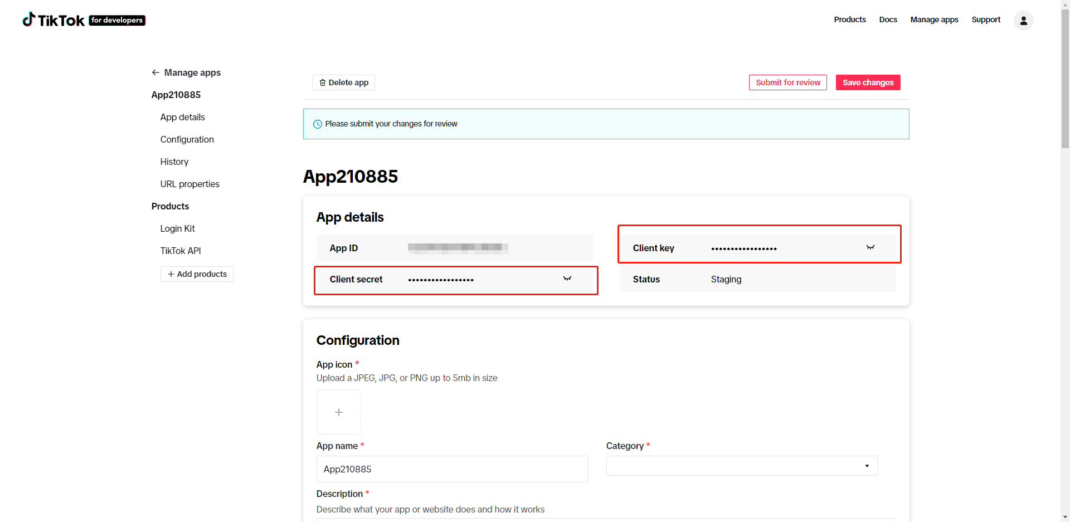The height and width of the screenshot is (522, 1070).
Task: Click the Save changes button
Action: click(868, 82)
